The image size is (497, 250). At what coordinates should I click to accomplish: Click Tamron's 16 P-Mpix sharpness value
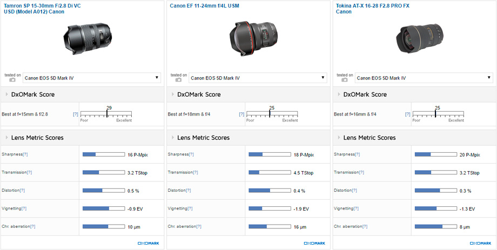[138, 155]
